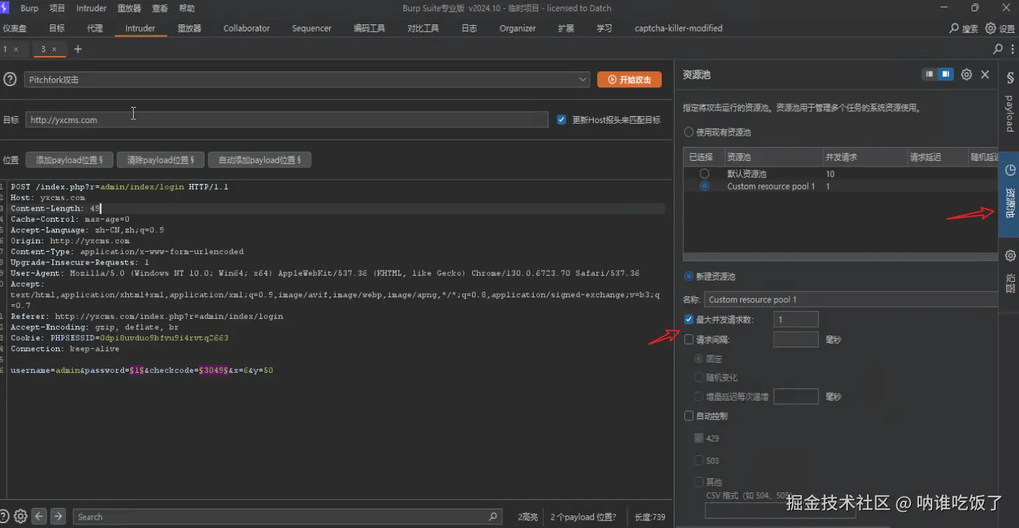
Task: Open the editor search settings gear
Action: point(21,516)
